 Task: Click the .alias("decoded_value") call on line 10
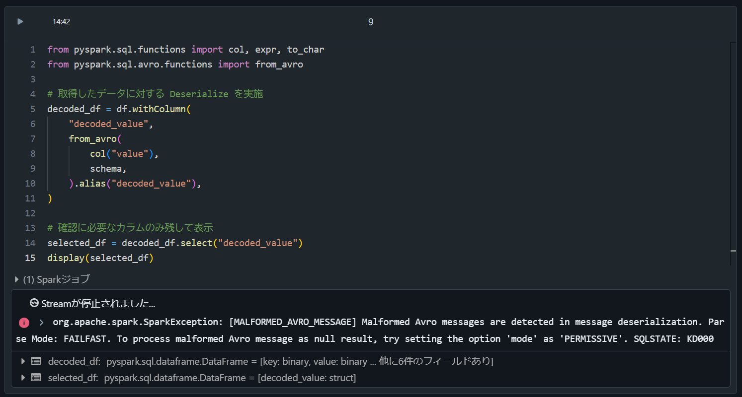click(x=135, y=183)
